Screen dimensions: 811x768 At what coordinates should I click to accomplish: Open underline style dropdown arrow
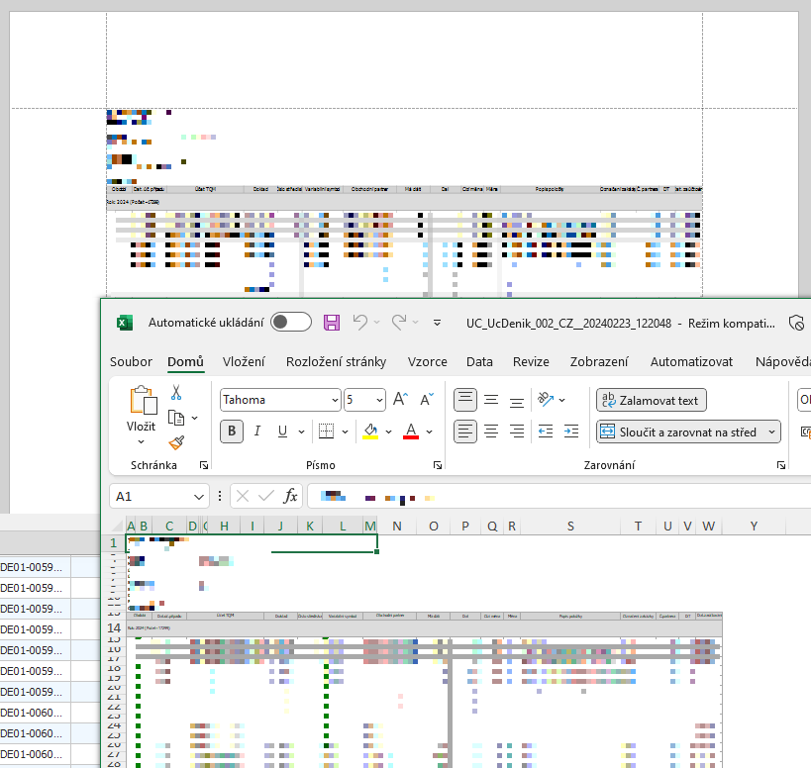click(x=302, y=432)
